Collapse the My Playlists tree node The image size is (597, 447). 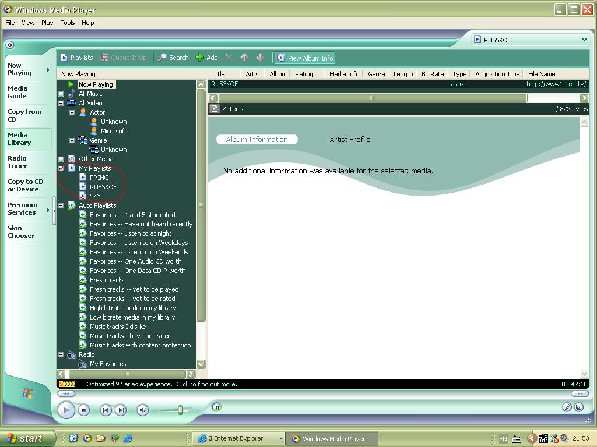[x=61, y=168]
